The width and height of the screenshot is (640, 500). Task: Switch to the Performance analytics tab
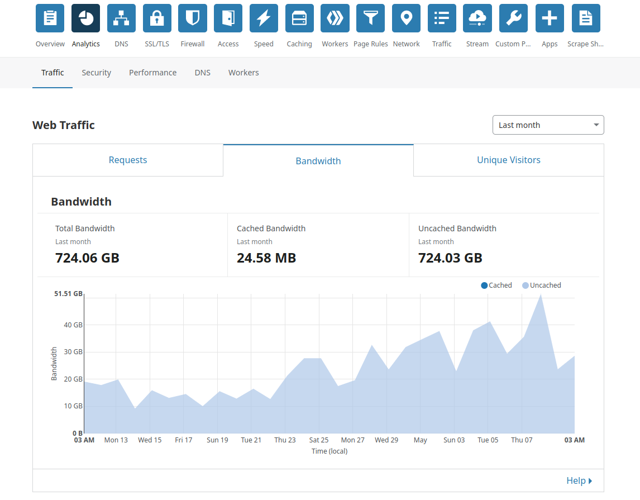(x=152, y=73)
